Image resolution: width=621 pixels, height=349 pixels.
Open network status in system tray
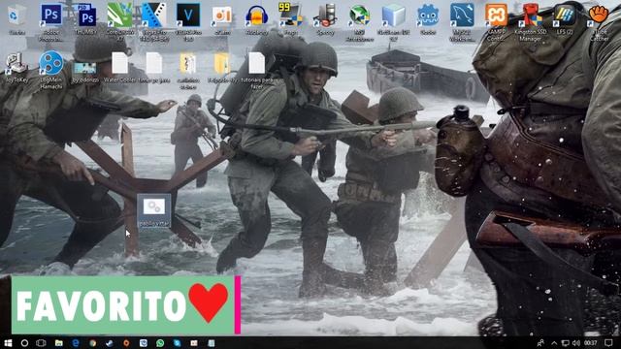pyautogui.click(x=566, y=342)
